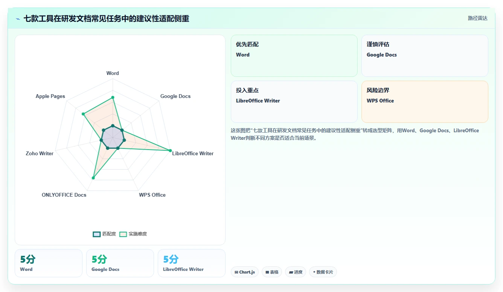Click the 5分 Word score card
The image size is (503, 292).
(49, 263)
